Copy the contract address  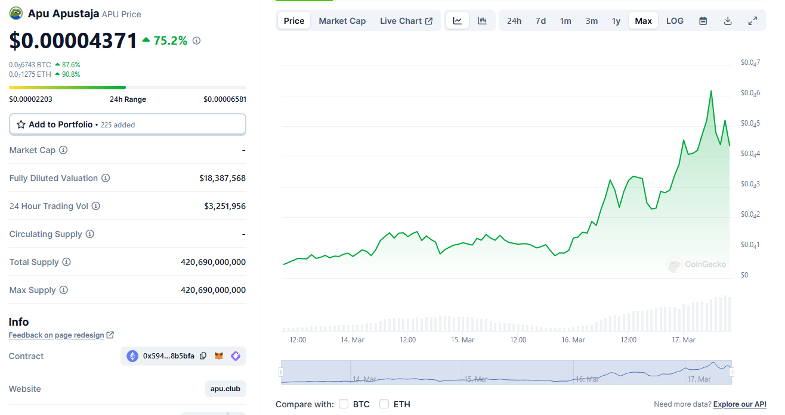coord(203,356)
